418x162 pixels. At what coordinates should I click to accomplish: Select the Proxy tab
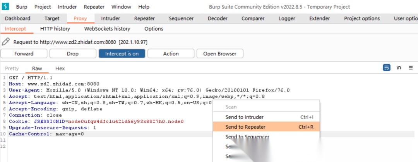[80, 19]
